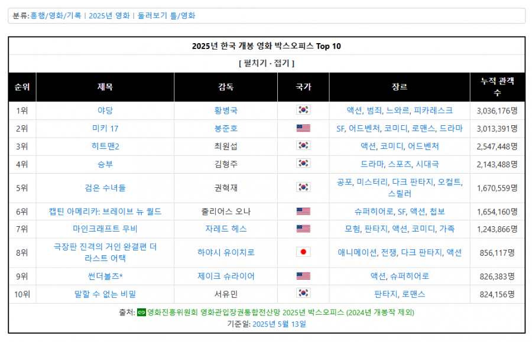Click the 어드벤처 genre in 히트맨2 row
The width and height of the screenshot is (532, 342).
[x=423, y=146]
